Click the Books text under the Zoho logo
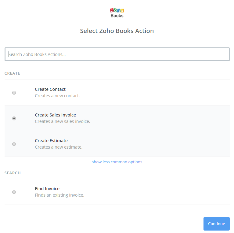 pyautogui.click(x=117, y=16)
